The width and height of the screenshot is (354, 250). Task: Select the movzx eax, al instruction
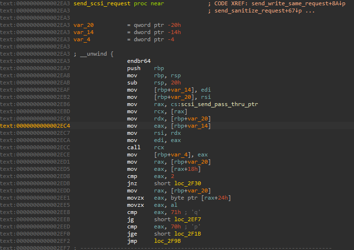coord(152,205)
